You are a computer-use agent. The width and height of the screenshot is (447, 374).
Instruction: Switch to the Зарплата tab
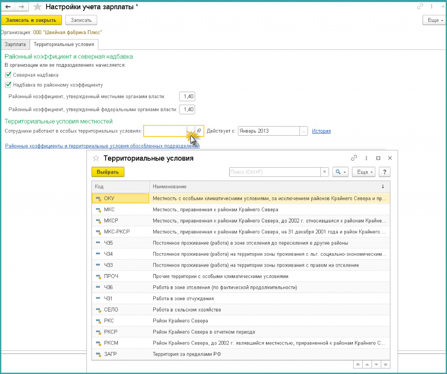(15, 45)
